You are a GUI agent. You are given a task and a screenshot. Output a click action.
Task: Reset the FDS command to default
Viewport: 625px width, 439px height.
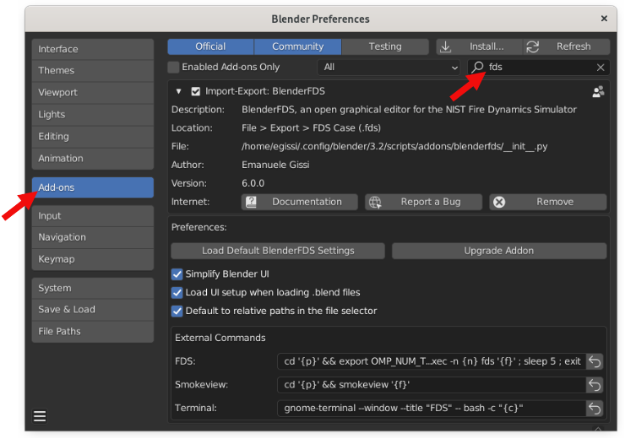point(595,361)
